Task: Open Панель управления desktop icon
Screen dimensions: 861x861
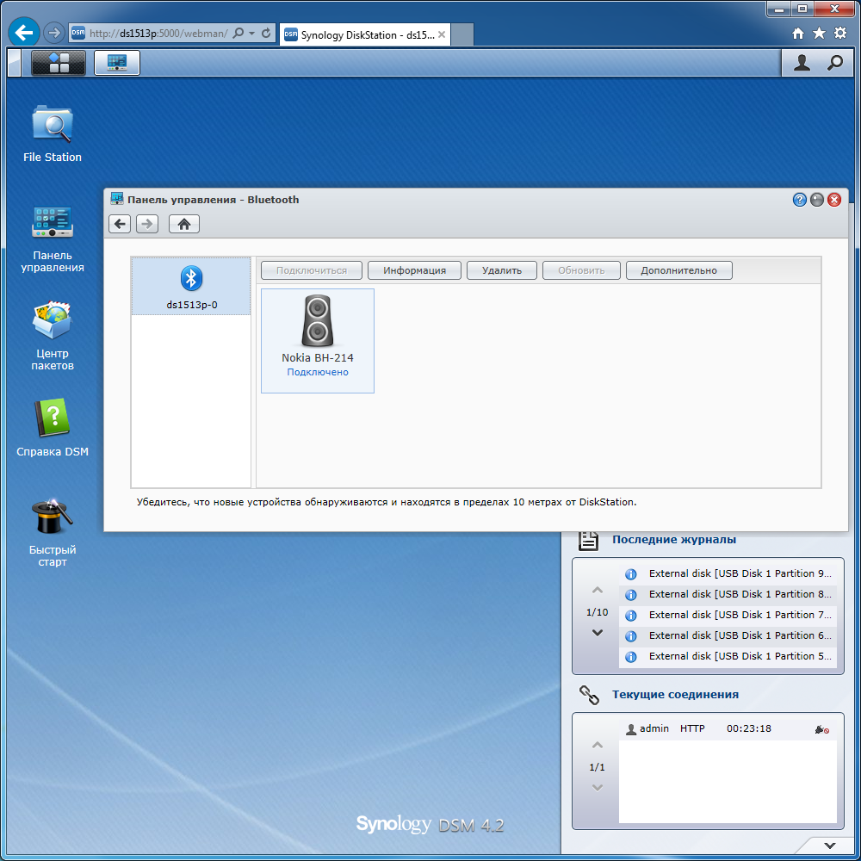Action: coord(53,238)
